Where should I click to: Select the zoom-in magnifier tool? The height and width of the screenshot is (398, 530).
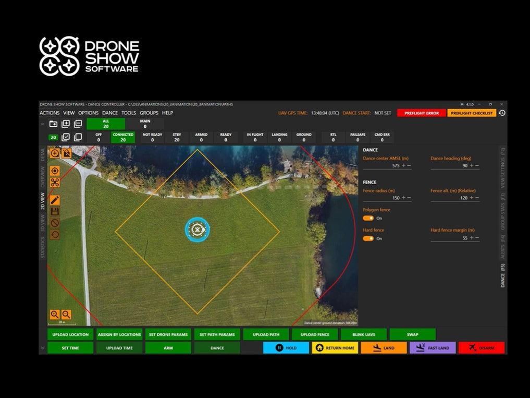point(56,315)
